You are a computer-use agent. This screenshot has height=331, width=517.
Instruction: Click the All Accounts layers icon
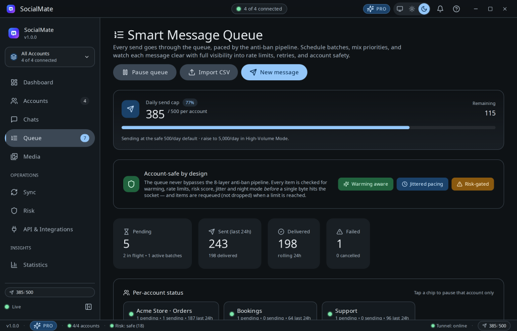tap(14, 57)
